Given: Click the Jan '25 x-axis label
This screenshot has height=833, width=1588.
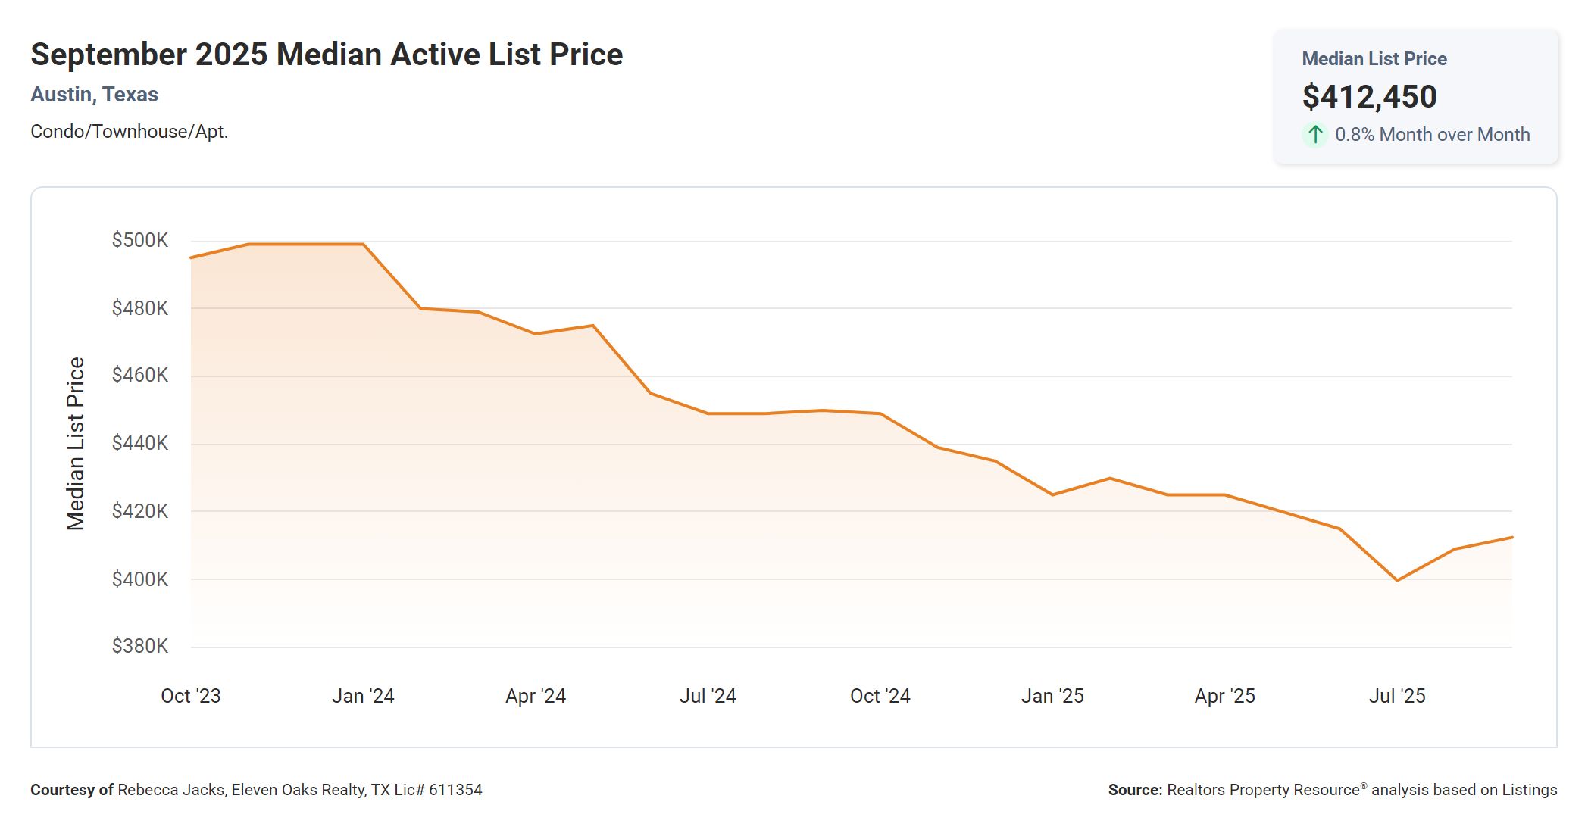Looking at the screenshot, I should (1052, 696).
